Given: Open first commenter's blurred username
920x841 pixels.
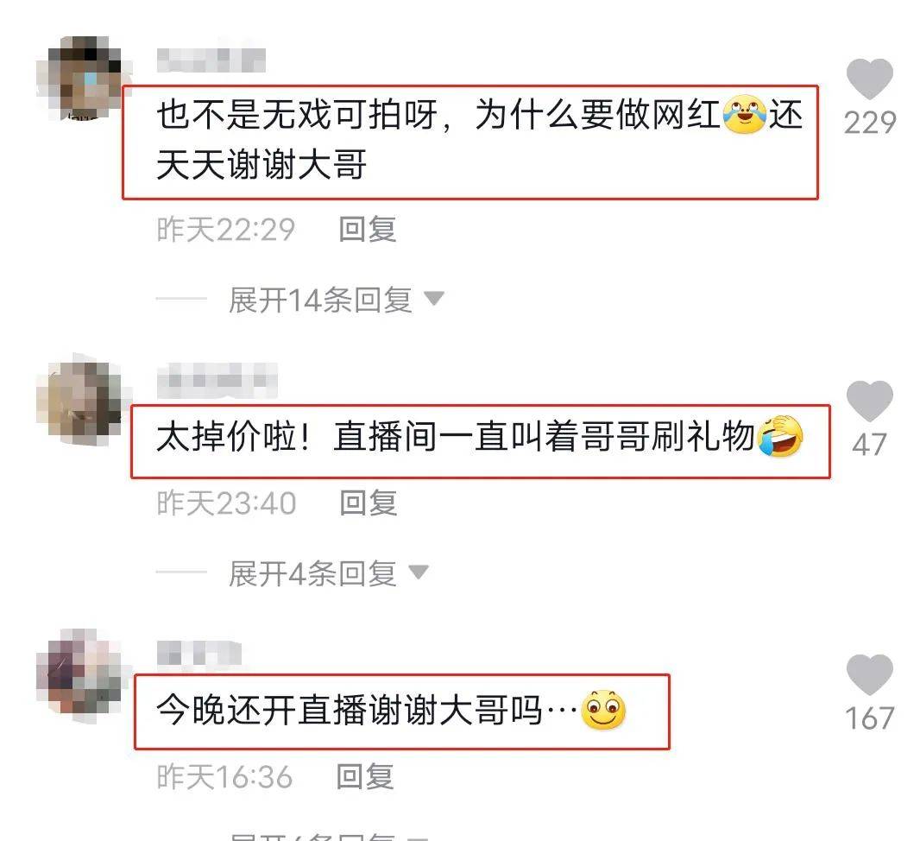Looking at the screenshot, I should pos(211,60).
